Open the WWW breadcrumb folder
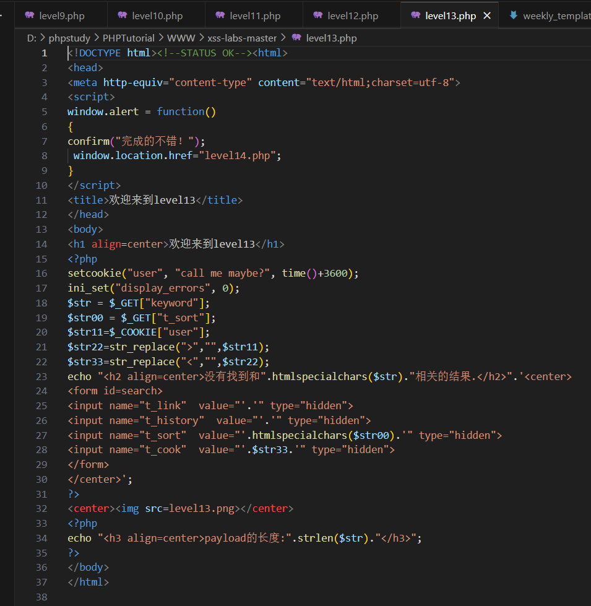Image resolution: width=591 pixels, height=606 pixels. 181,38
